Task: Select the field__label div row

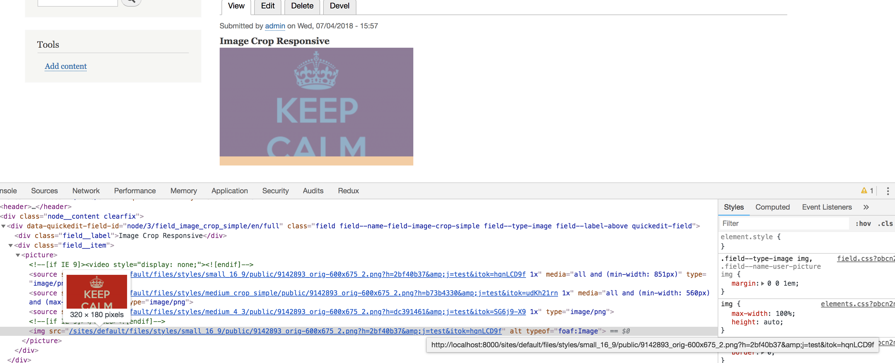Action: 120,236
